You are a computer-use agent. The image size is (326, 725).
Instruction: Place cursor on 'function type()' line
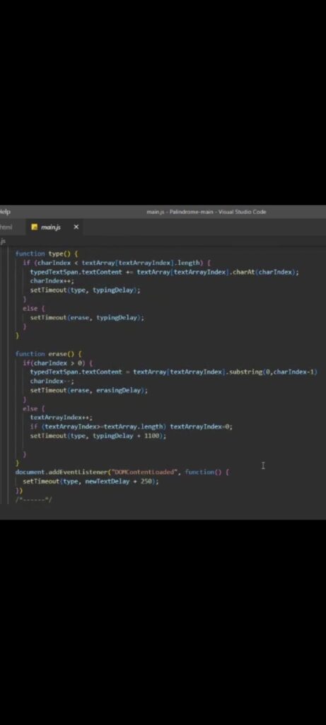point(47,254)
